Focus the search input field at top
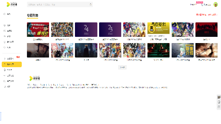This screenshot has height=124, width=221. pyautogui.click(x=58, y=4)
